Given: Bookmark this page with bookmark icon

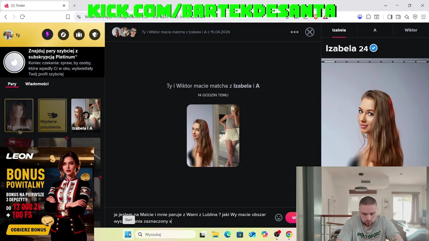Looking at the screenshot, I should (68, 17).
